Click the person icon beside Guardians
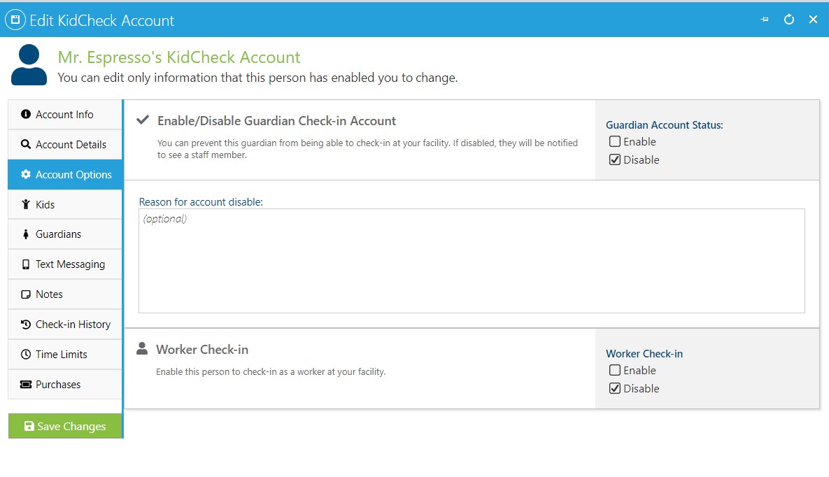This screenshot has width=829, height=477. pos(25,234)
